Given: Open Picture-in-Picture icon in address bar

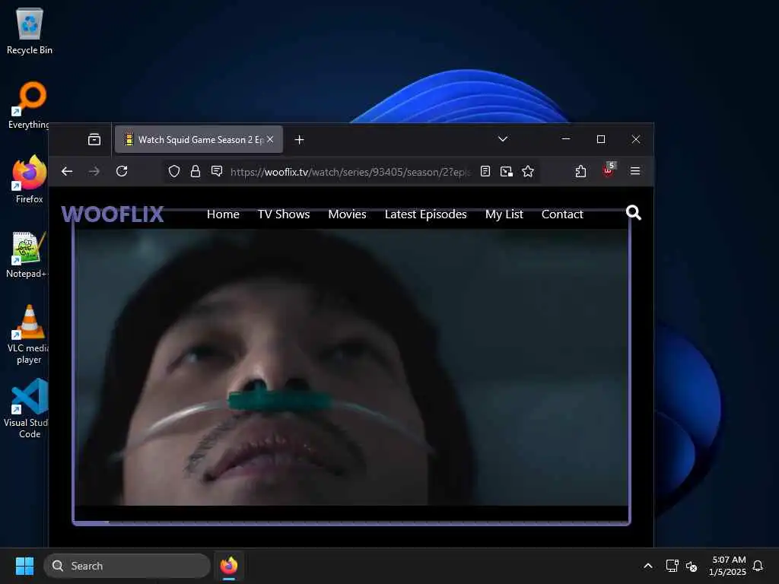Looking at the screenshot, I should tap(506, 171).
